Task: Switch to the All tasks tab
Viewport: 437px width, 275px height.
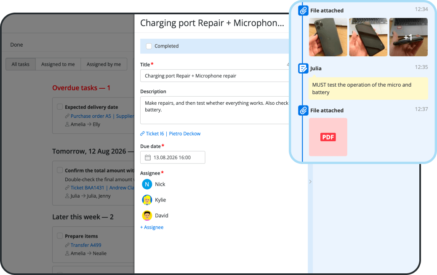Action: (x=20, y=64)
